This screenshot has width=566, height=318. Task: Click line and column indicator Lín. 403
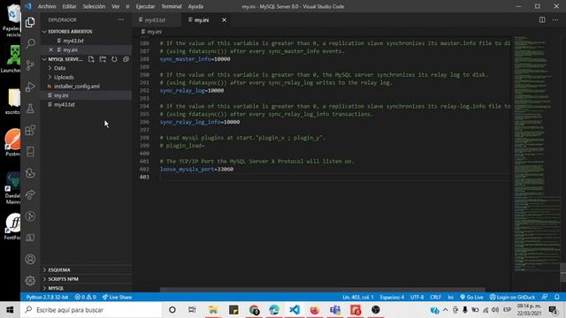pos(358,297)
